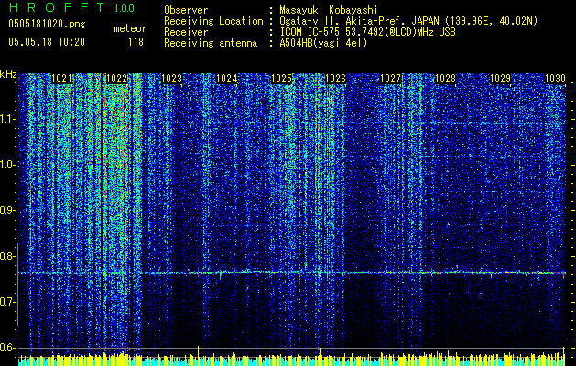576x366 pixels.
Task: Click the 1023 time marker
Action: pos(171,79)
